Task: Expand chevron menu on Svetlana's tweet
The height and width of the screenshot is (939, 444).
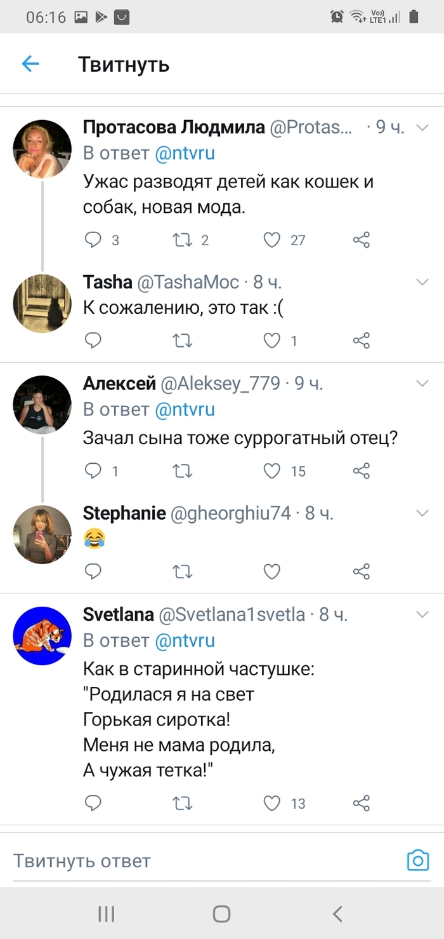Action: (x=422, y=614)
